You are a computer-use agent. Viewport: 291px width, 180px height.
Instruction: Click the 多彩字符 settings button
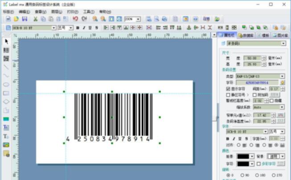[281, 164]
